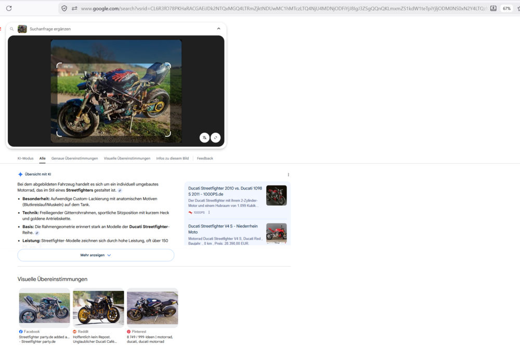Open 'Streetfighter party.de added a...' caption link
This screenshot has height=346, width=520.
coord(44,339)
